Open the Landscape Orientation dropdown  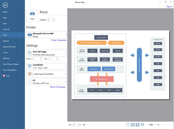click(x=66, y=74)
